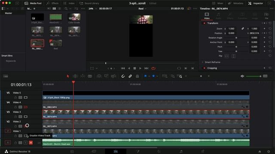
Task: Click the Flip vertical icon
Action: tap(234, 56)
